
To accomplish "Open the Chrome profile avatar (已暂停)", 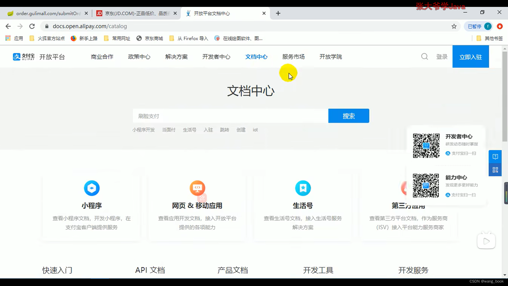I will pos(488,26).
